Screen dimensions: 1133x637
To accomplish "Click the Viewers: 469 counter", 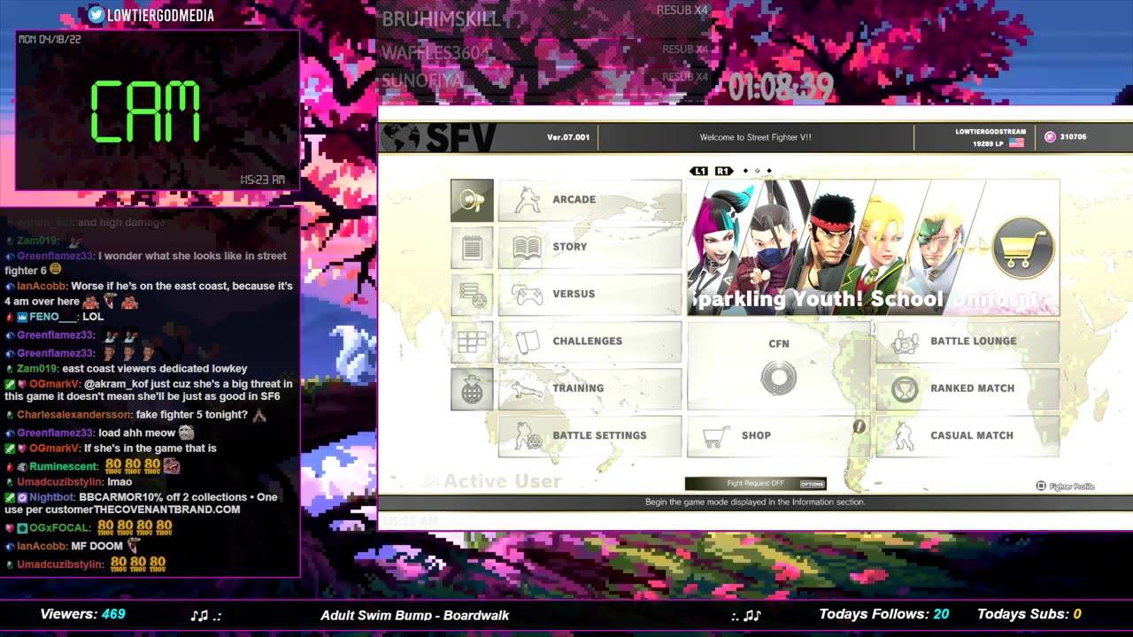I will (x=82, y=614).
